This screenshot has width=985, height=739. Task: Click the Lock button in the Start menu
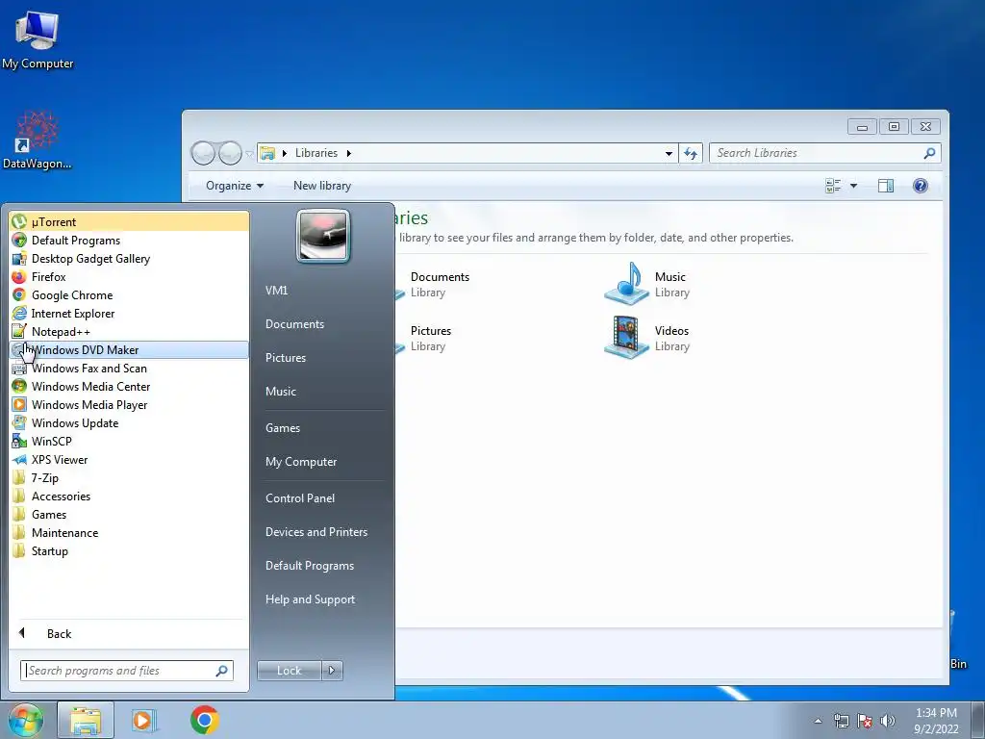coord(289,671)
